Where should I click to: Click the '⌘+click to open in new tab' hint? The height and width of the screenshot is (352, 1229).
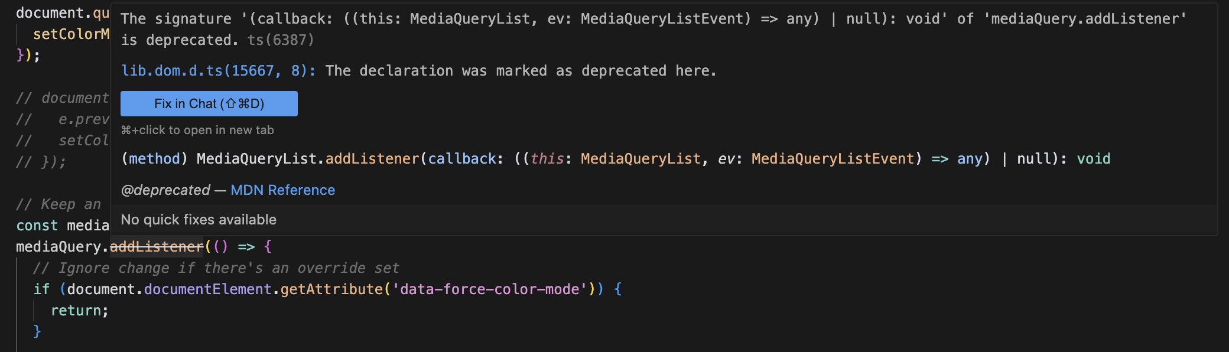pyautogui.click(x=197, y=130)
